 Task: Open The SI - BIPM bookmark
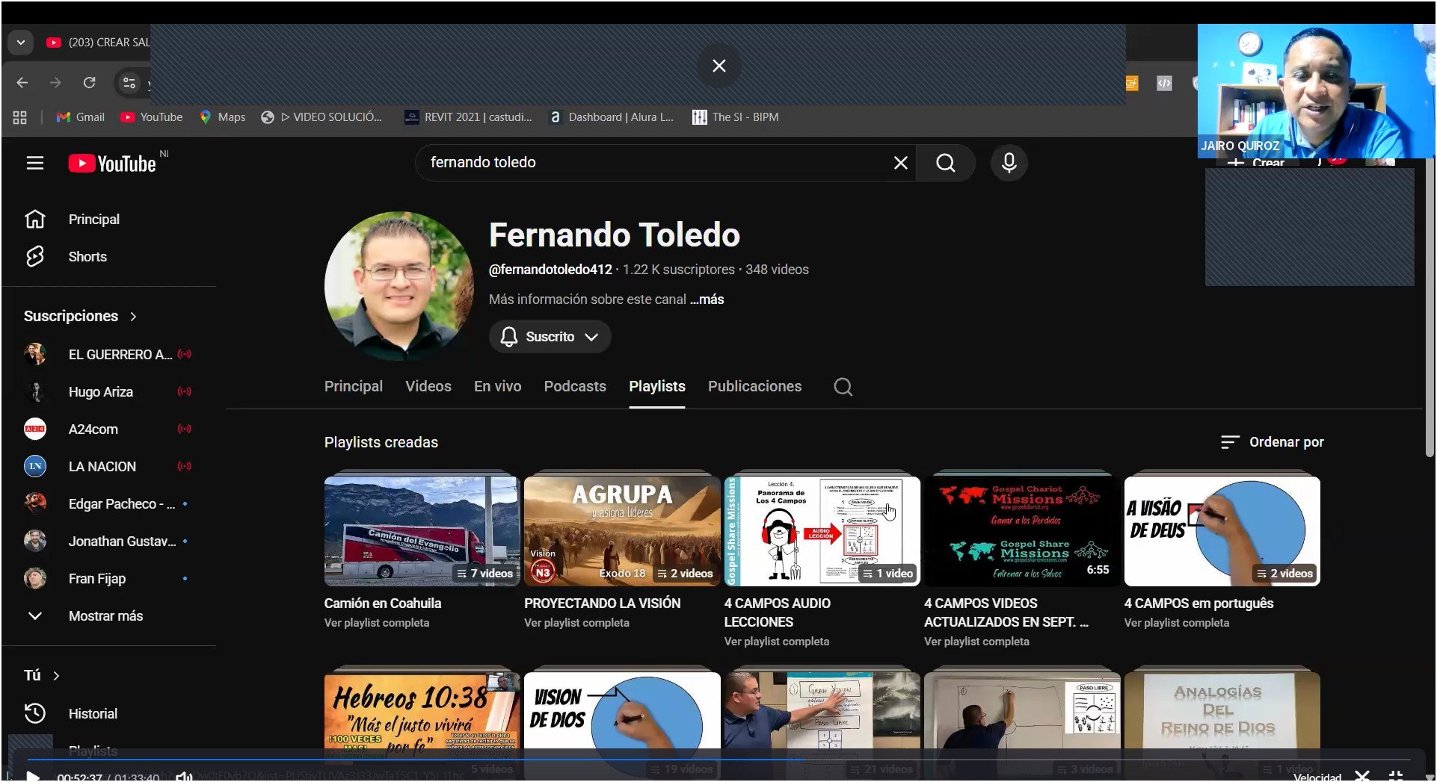pos(736,117)
